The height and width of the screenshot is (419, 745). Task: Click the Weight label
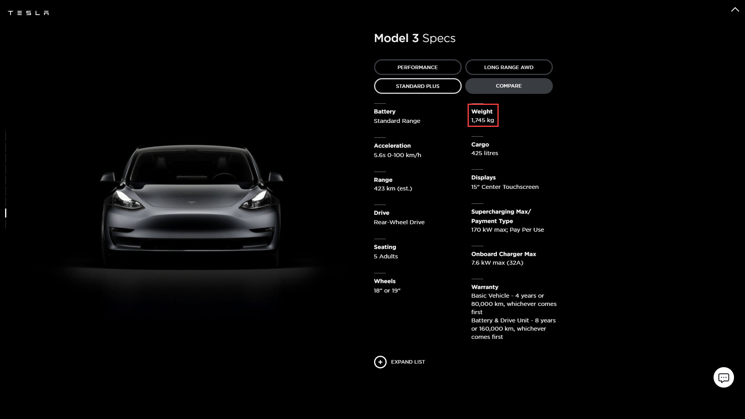click(x=482, y=112)
